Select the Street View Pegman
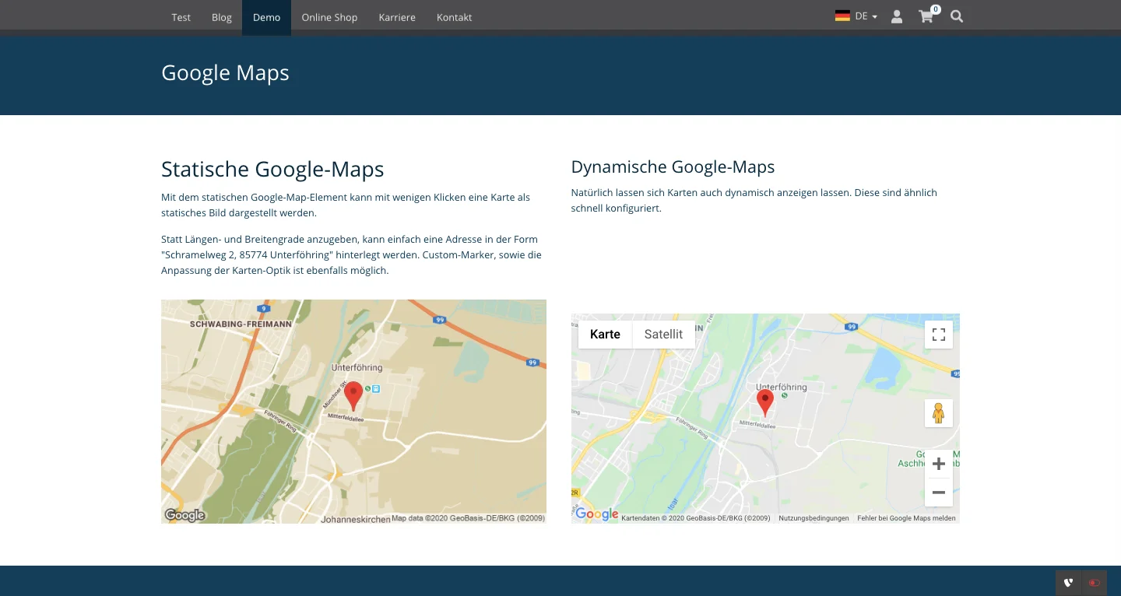This screenshot has width=1121, height=596. (x=939, y=413)
